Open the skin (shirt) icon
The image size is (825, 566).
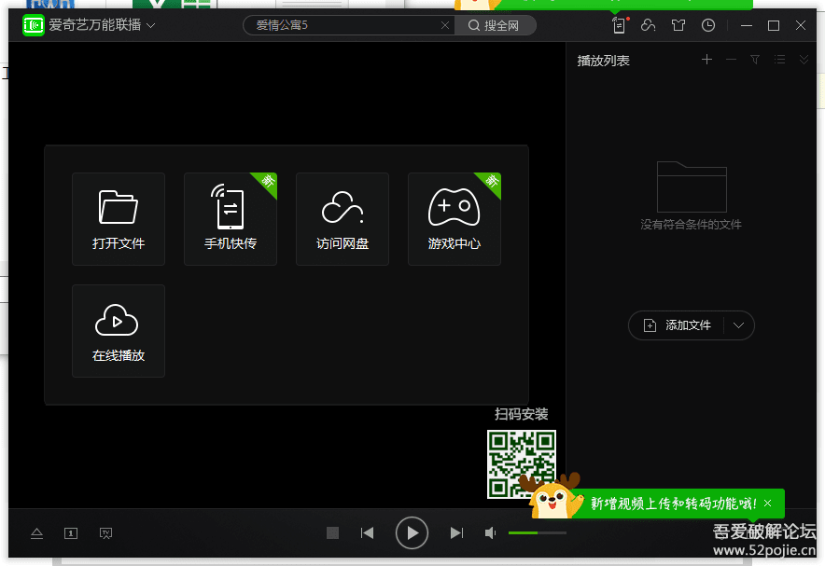[678, 25]
